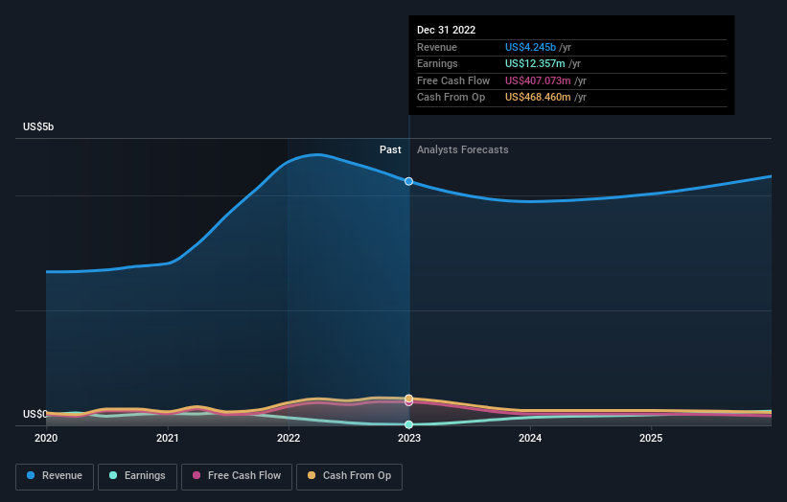The height and width of the screenshot is (502, 787).
Task: Click the 2025 x-axis label
Action: coord(651,439)
